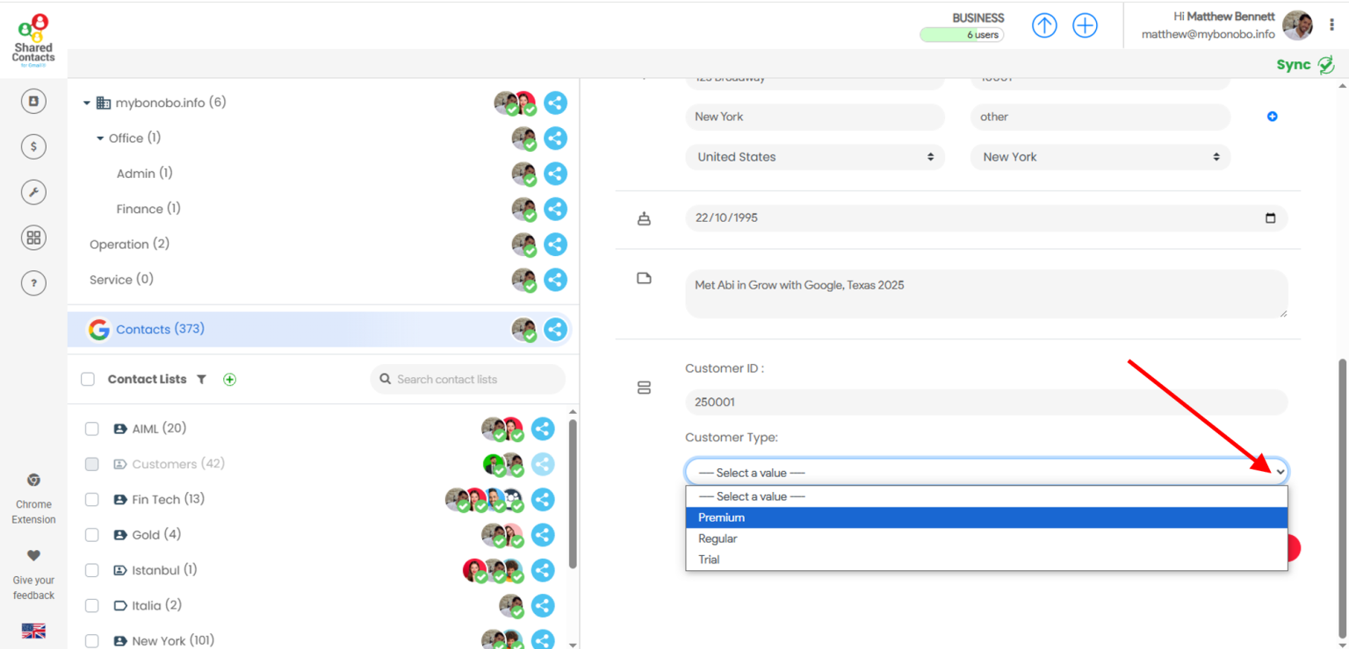Image resolution: width=1349 pixels, height=649 pixels.
Task: Check the Italia list checkbox
Action: point(92,606)
